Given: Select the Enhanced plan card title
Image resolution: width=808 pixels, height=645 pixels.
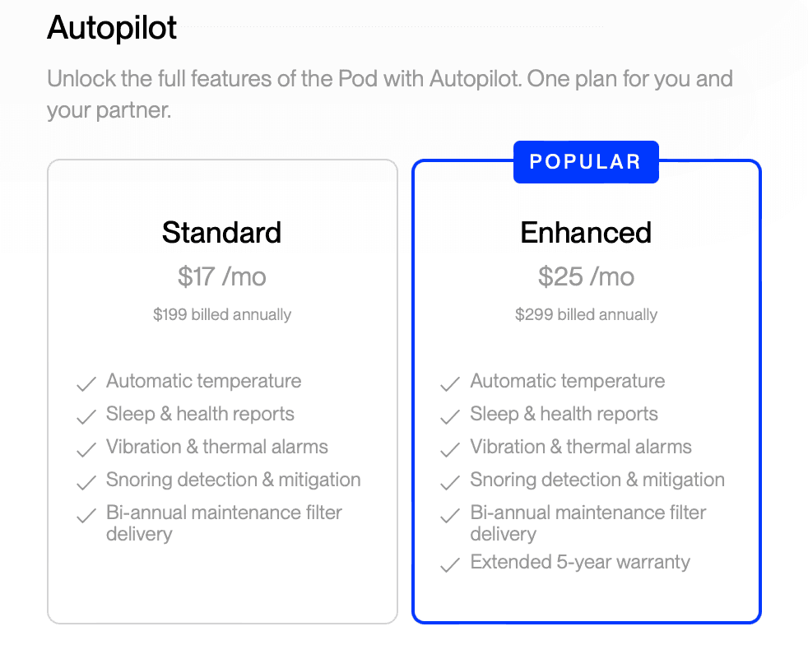Looking at the screenshot, I should pos(586,233).
